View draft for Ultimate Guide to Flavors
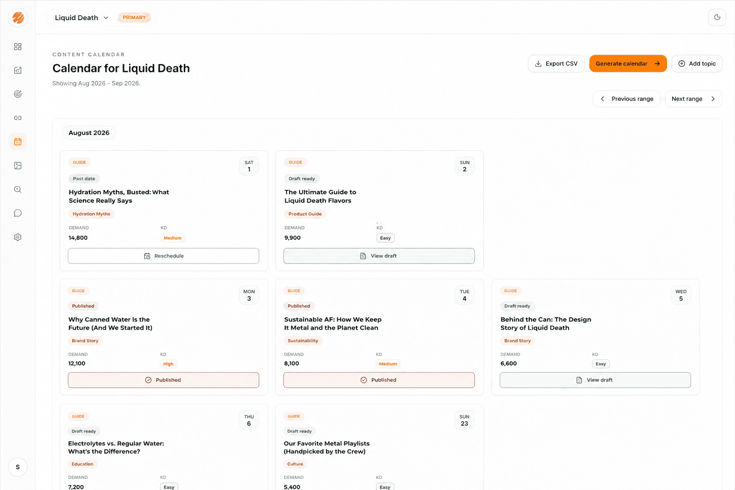Viewport: 735px width, 490px height. coord(379,256)
